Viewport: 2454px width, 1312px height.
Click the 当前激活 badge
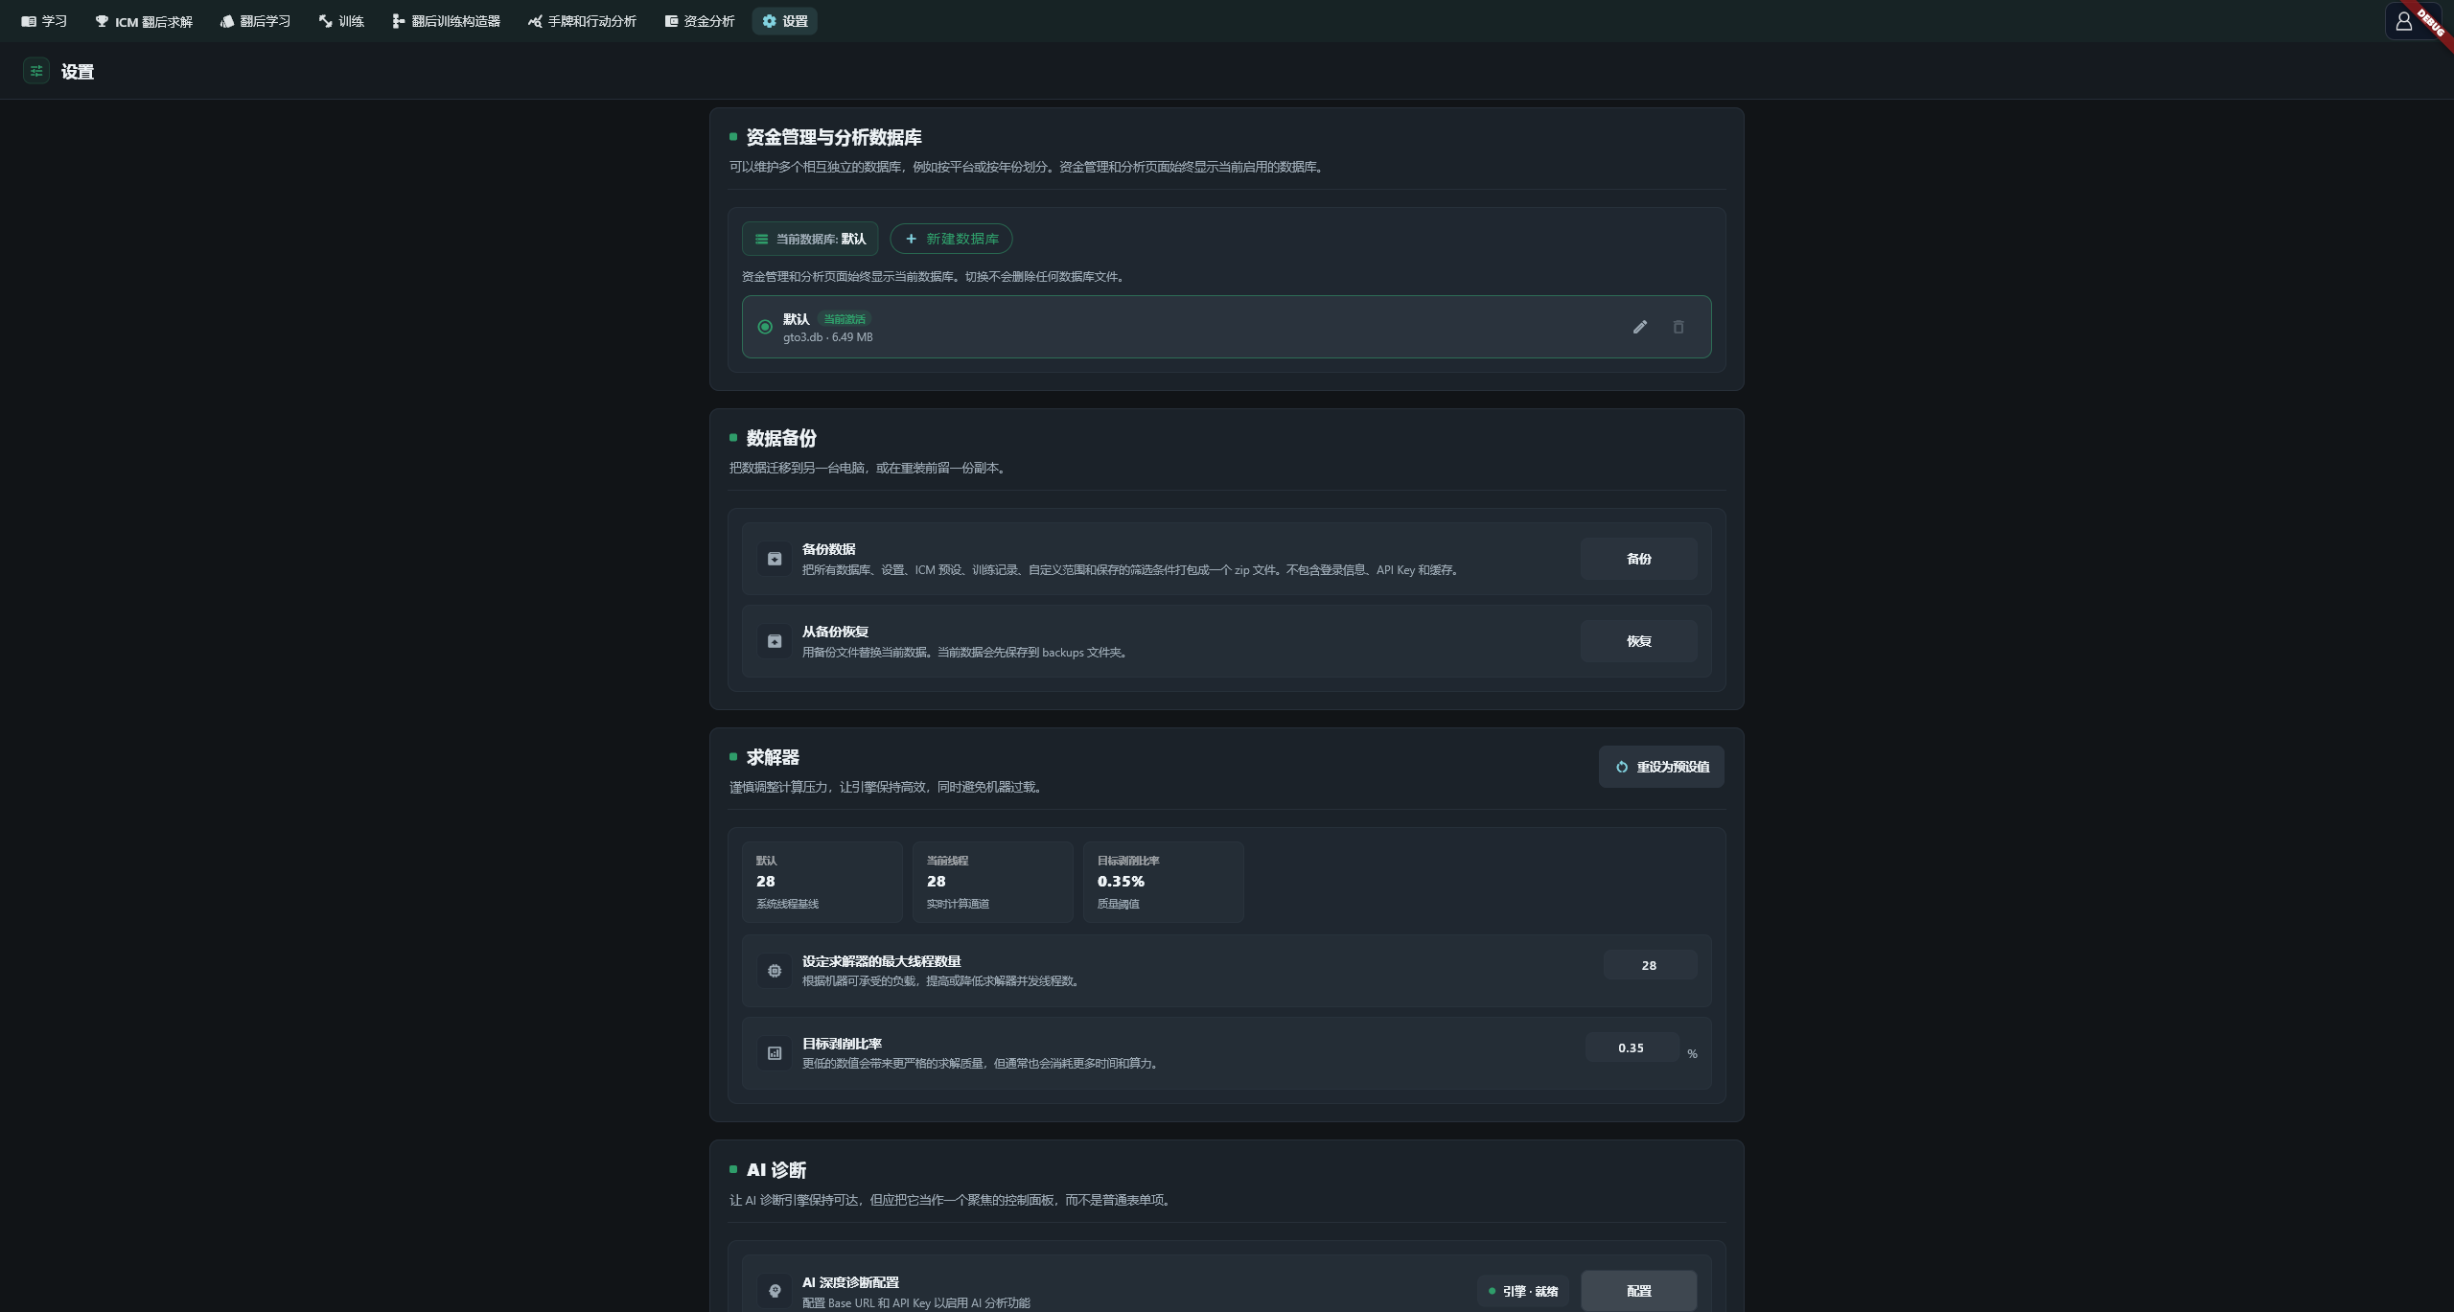845,319
